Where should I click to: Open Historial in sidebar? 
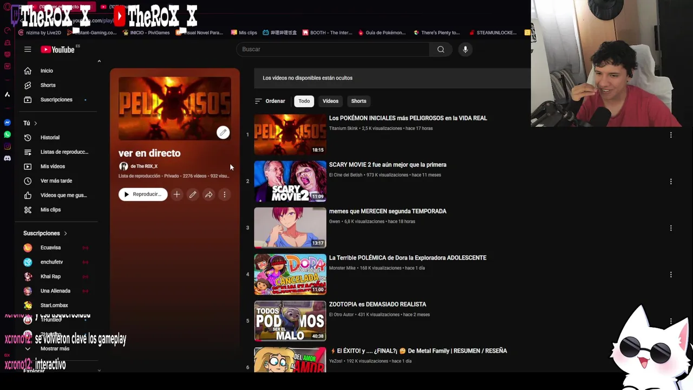(50, 138)
